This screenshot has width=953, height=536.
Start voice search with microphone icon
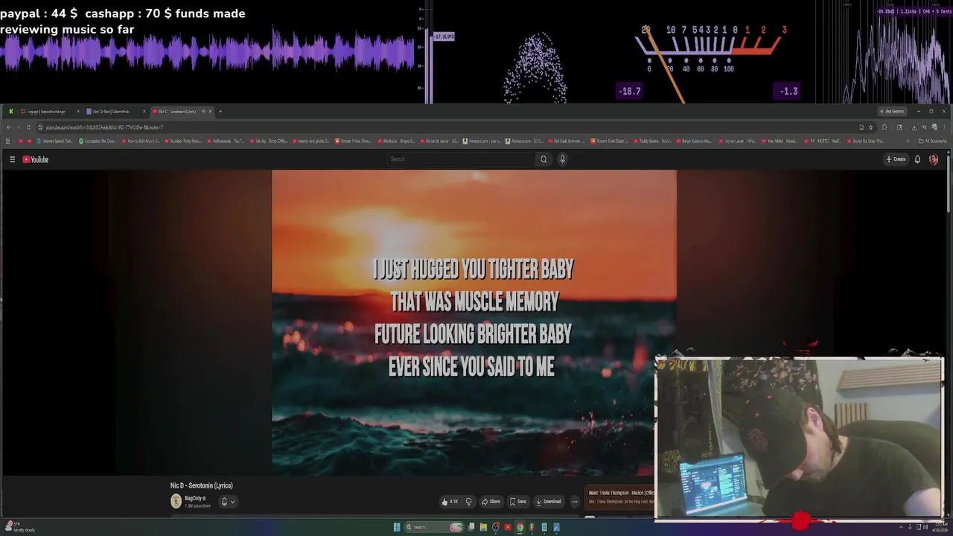[x=562, y=159]
